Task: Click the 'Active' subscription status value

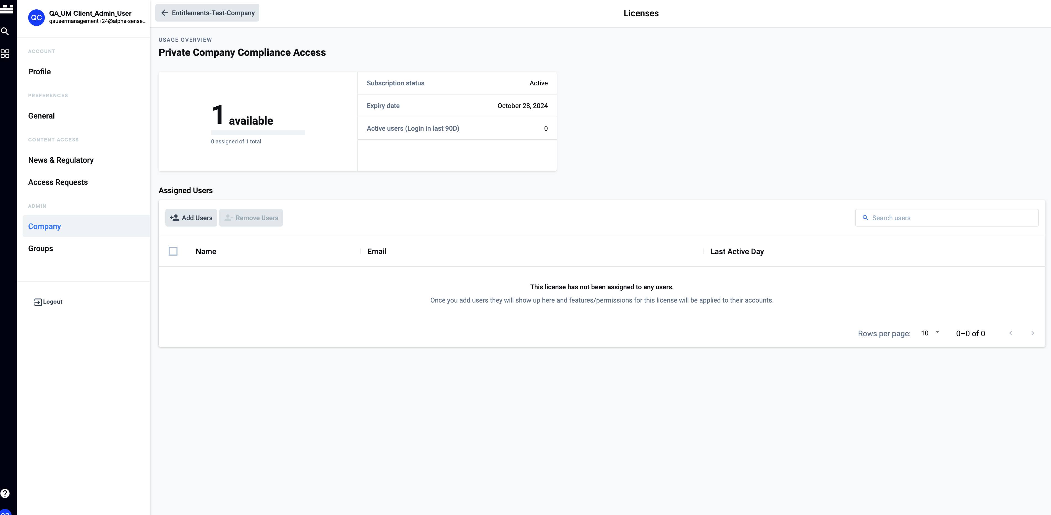Action: point(538,83)
